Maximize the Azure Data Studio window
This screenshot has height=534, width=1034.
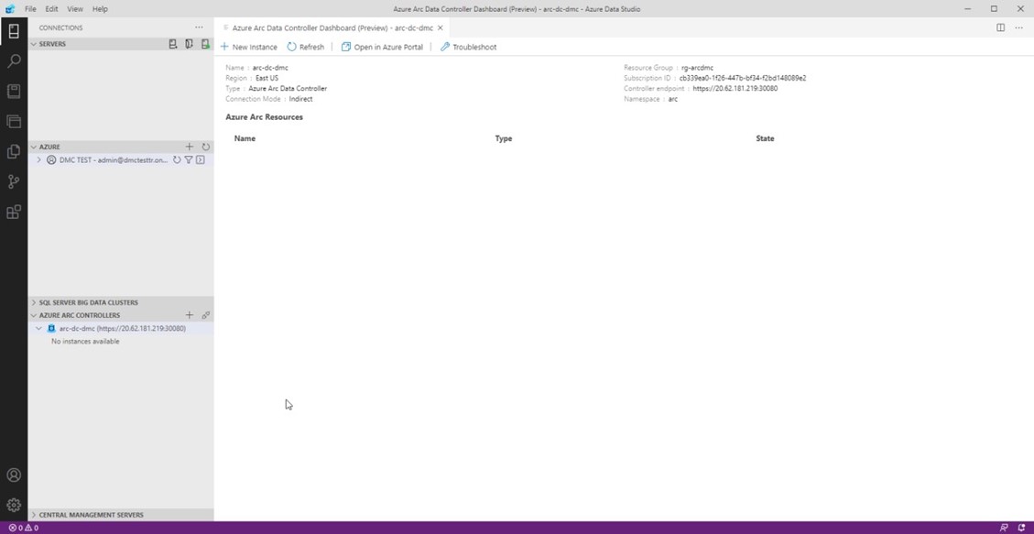pyautogui.click(x=994, y=8)
